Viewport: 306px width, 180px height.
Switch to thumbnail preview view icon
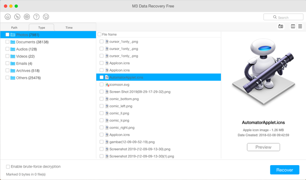coord(281,26)
